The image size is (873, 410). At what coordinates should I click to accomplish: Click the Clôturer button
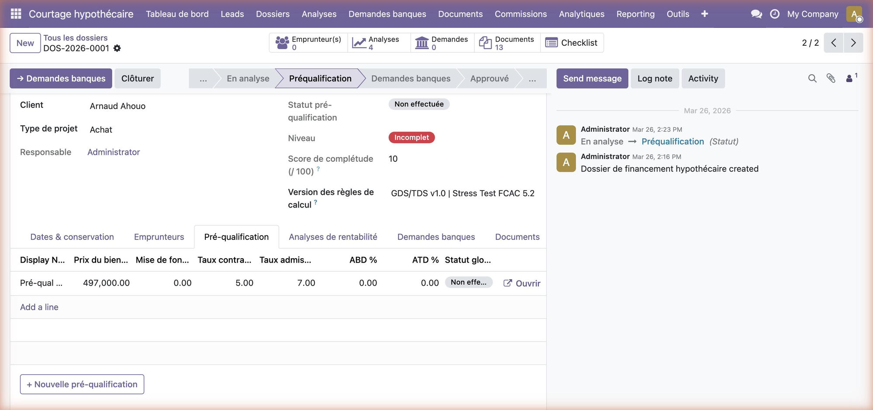pyautogui.click(x=138, y=79)
